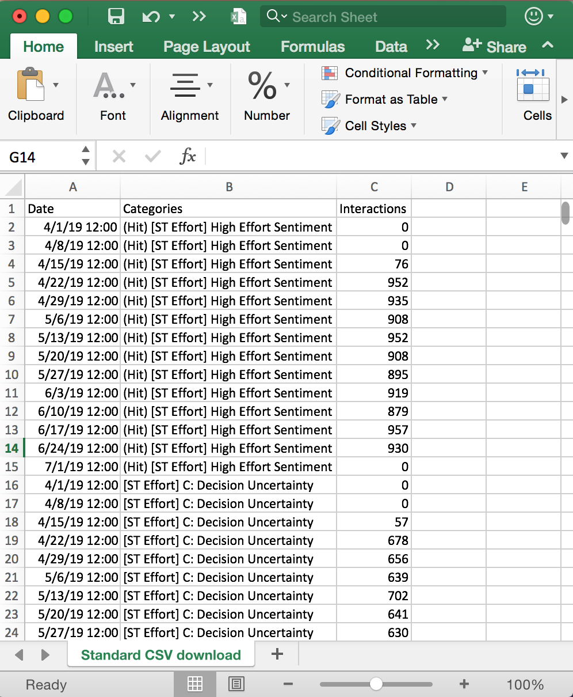Click the Save icon in title bar
This screenshot has height=697, width=573.
click(116, 17)
